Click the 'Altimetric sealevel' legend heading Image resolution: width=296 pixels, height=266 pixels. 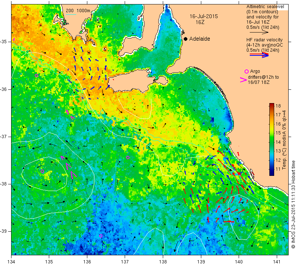coord(265,7)
